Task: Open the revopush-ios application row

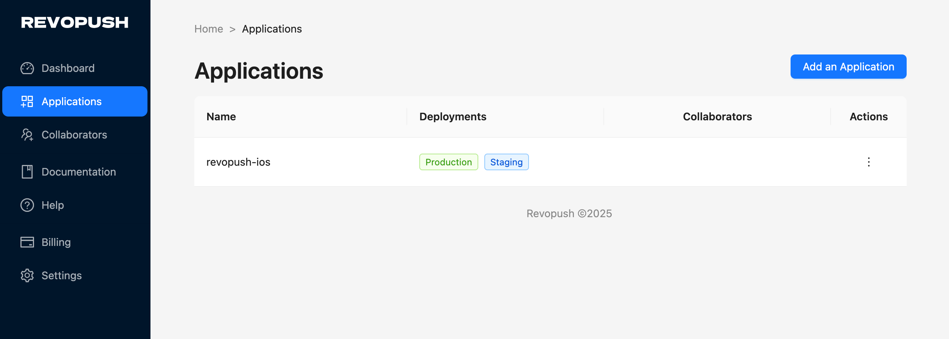Action: click(x=238, y=162)
